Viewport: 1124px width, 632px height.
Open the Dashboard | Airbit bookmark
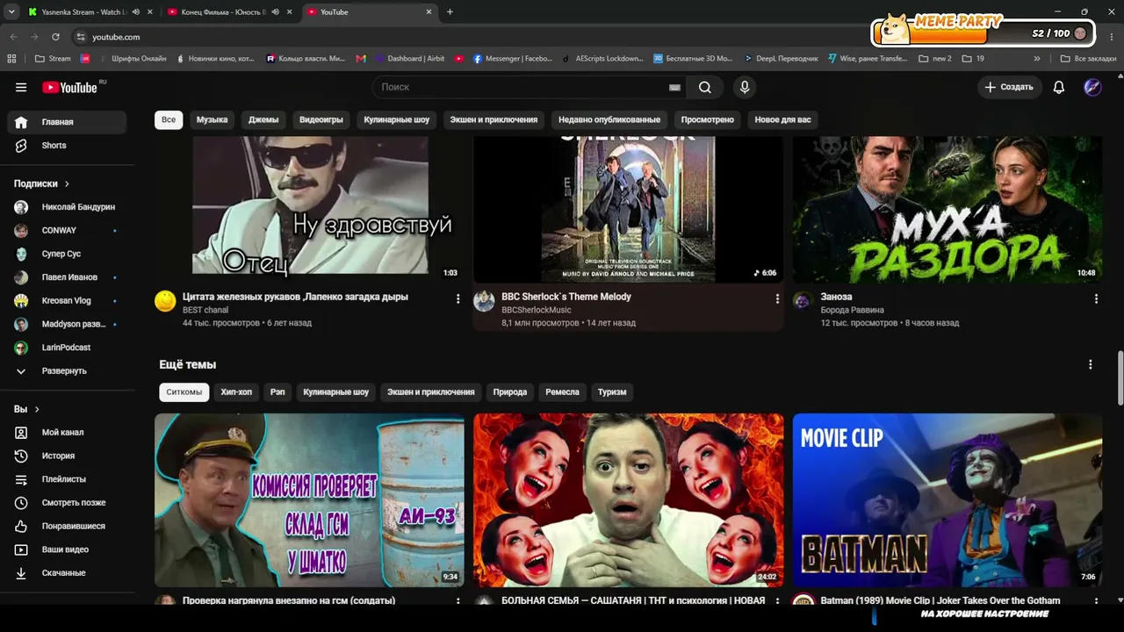point(409,59)
